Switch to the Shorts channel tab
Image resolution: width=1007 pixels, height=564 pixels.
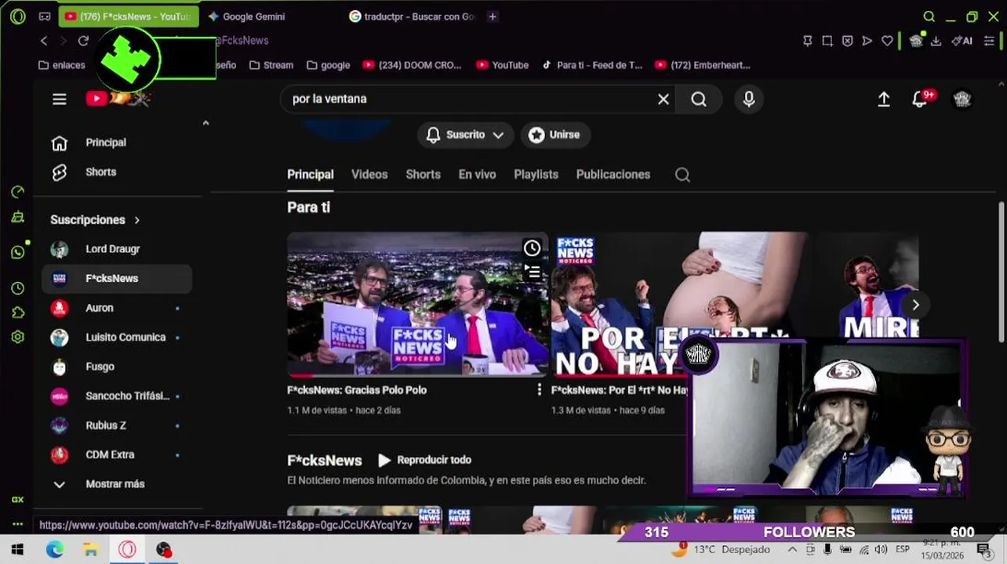423,175
